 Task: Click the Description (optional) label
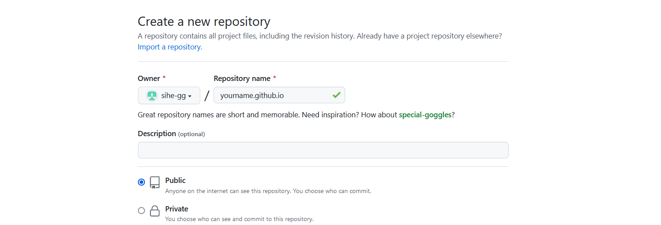(171, 134)
